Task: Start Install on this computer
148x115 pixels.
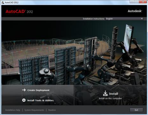Action: tap(110, 95)
